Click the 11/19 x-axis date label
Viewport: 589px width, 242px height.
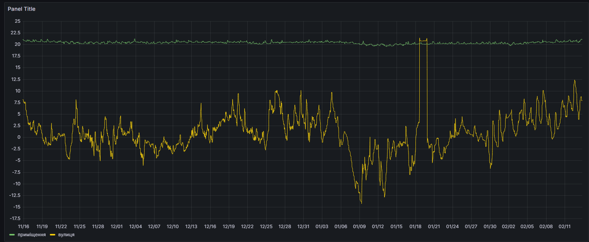pos(42,227)
